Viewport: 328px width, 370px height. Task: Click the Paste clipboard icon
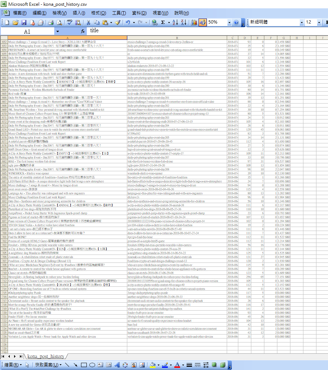[105, 22]
